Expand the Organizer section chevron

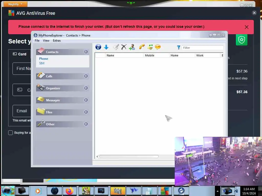point(86,88)
